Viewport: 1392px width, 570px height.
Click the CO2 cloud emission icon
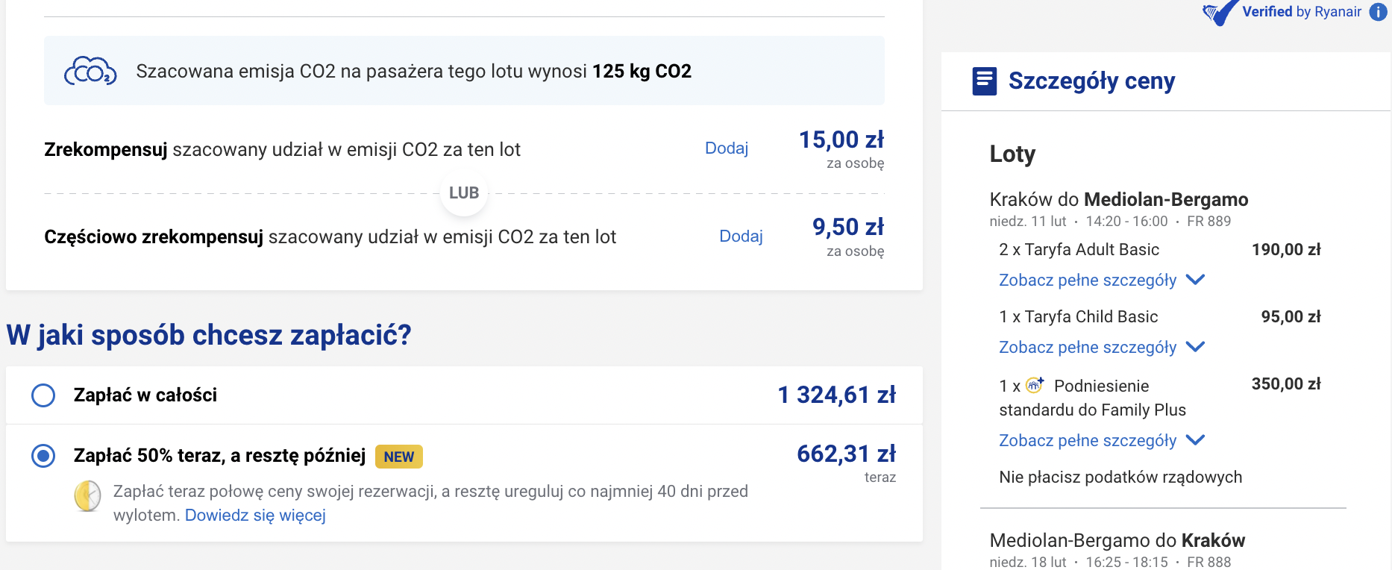tap(90, 72)
